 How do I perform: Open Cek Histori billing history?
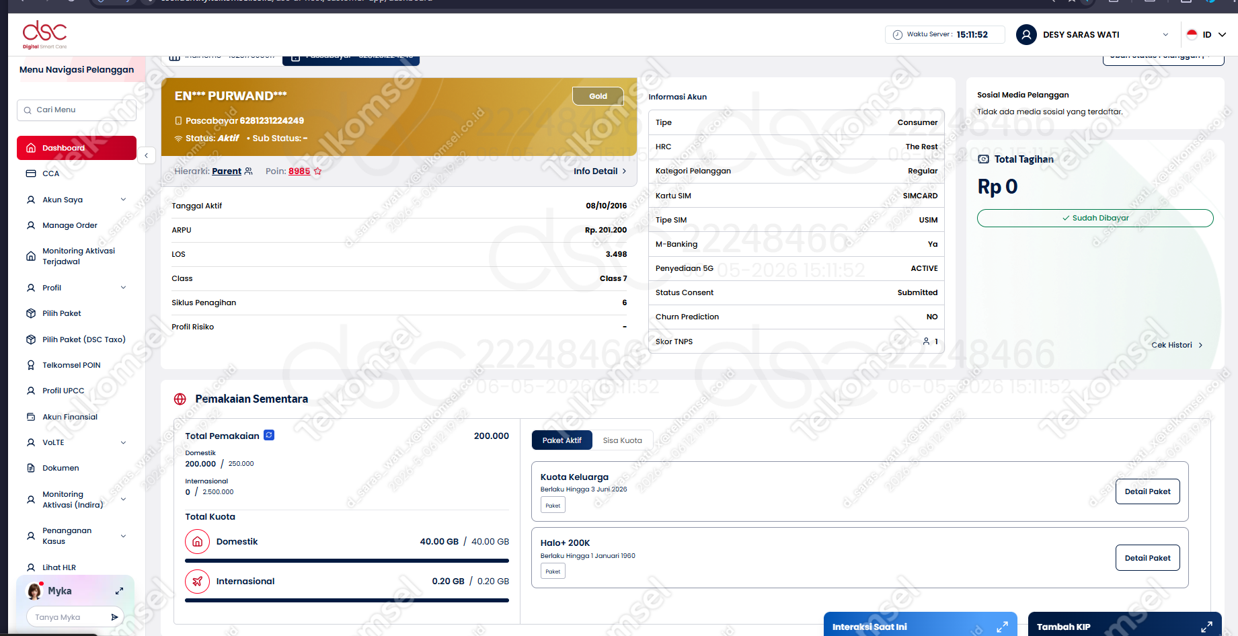[1177, 345]
